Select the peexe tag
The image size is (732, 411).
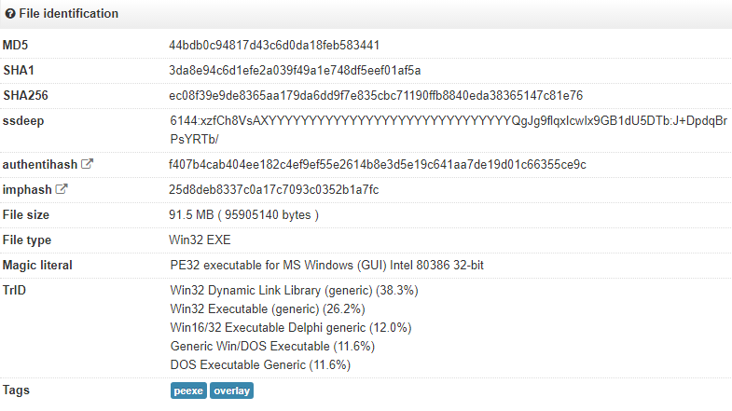tap(188, 390)
